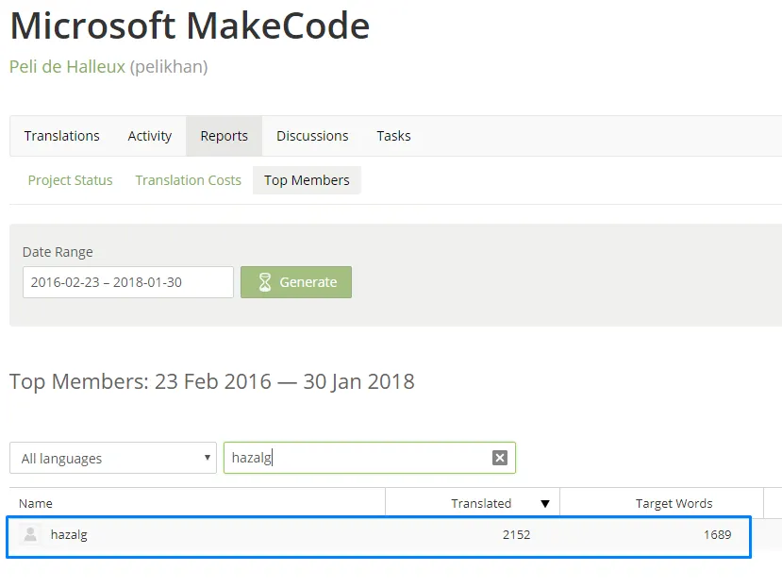Screen dimensions: 782x588
Task: Click the Date Range input field
Action: (x=128, y=282)
